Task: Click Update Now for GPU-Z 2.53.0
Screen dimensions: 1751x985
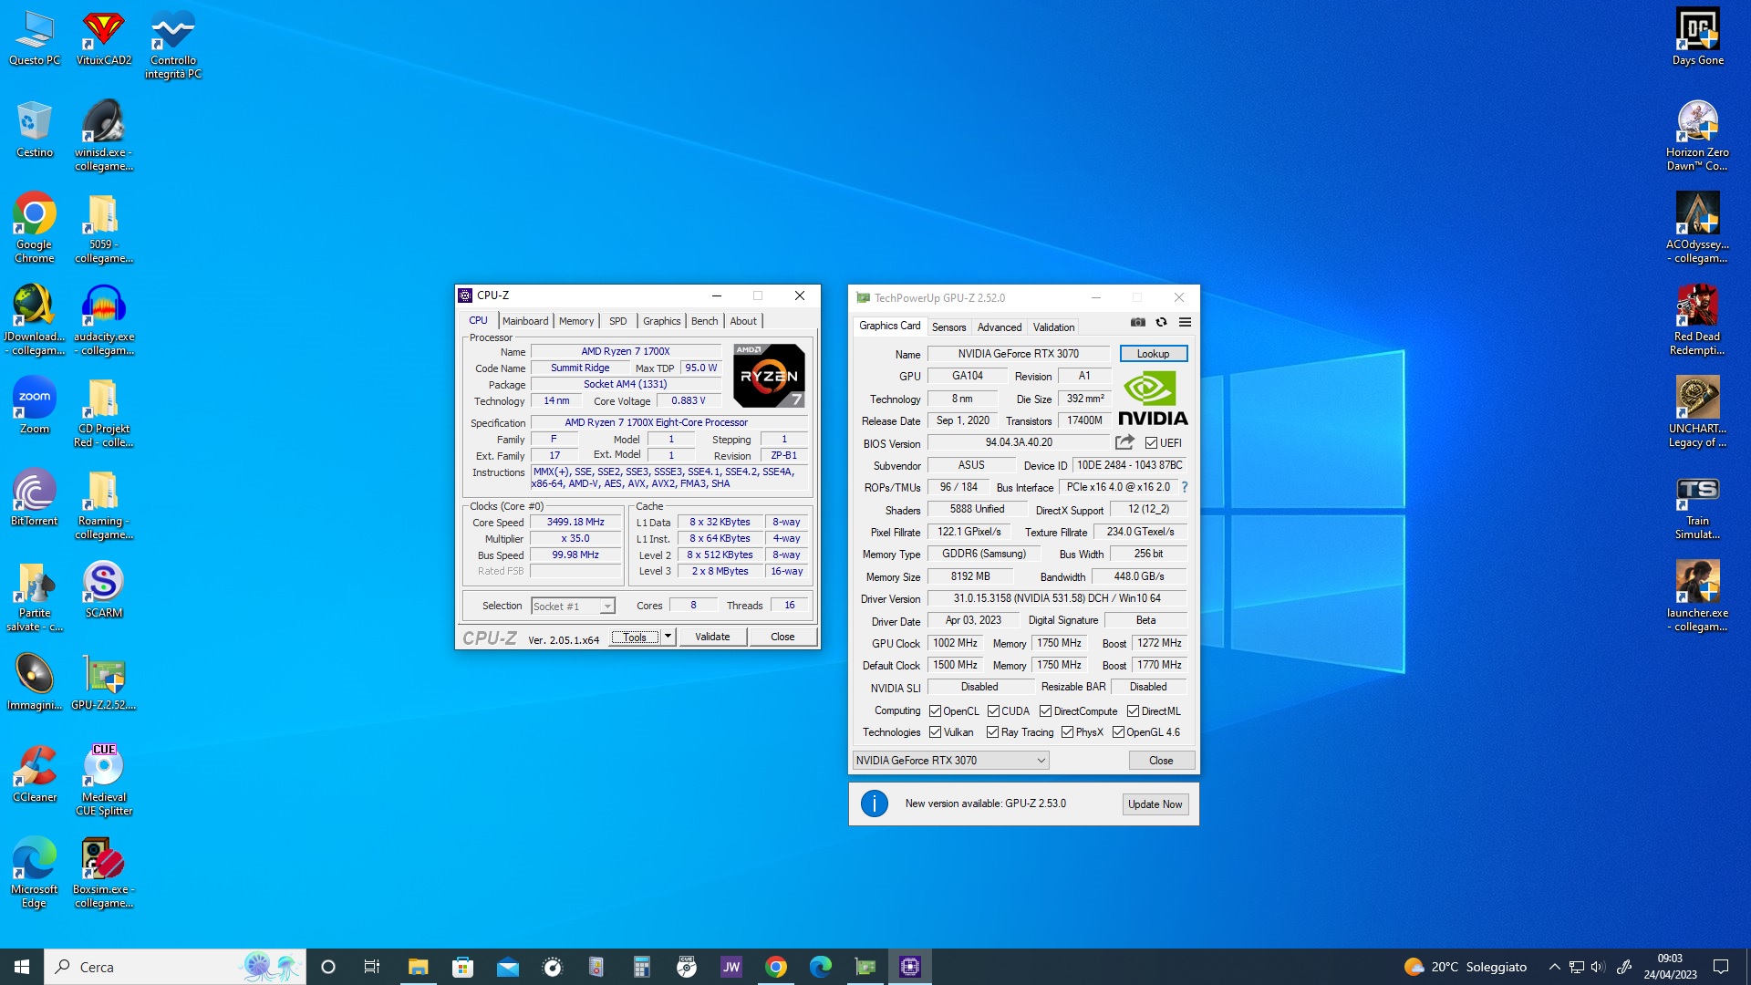Action: point(1155,804)
